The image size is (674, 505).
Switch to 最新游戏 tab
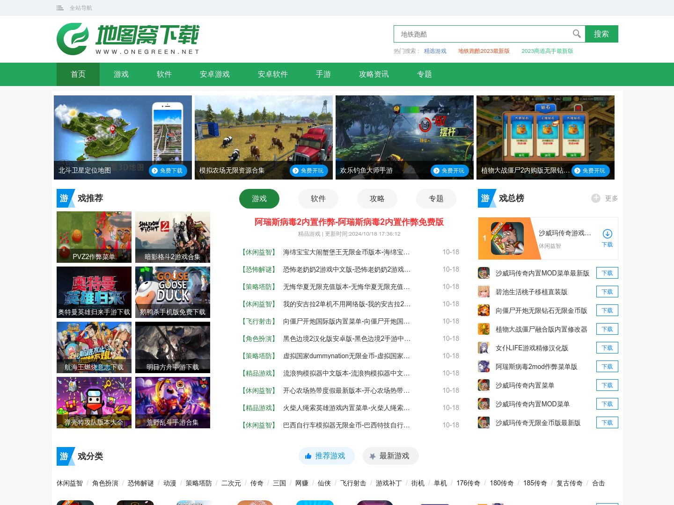click(391, 456)
